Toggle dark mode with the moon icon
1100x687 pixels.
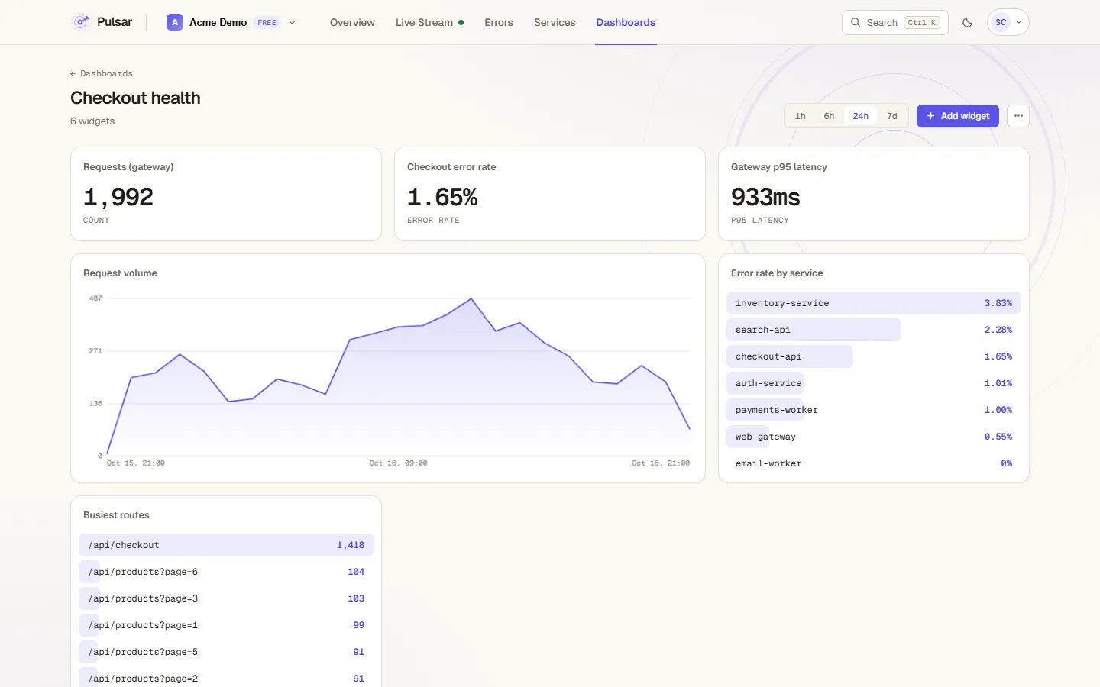[x=968, y=22]
